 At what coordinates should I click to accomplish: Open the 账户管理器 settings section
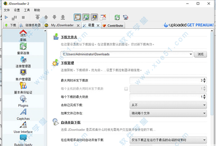[x=23, y=74]
